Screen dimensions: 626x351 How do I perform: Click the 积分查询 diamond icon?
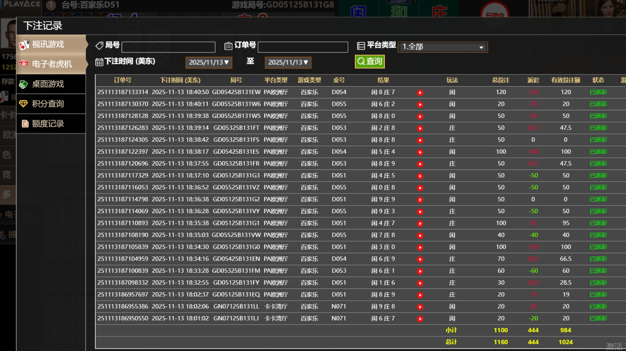point(24,104)
